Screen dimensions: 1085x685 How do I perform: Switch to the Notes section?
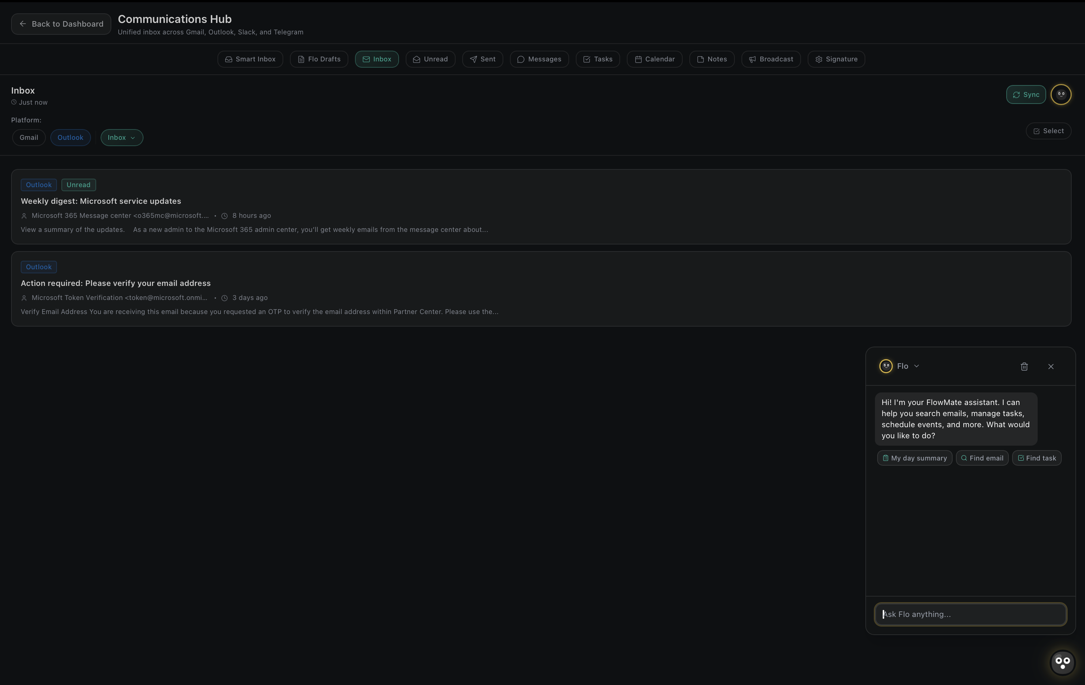pos(711,59)
